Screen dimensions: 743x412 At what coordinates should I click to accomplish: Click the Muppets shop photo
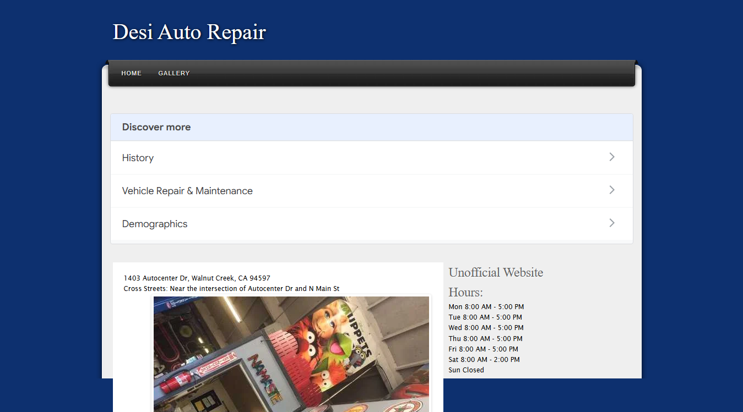coord(291,354)
